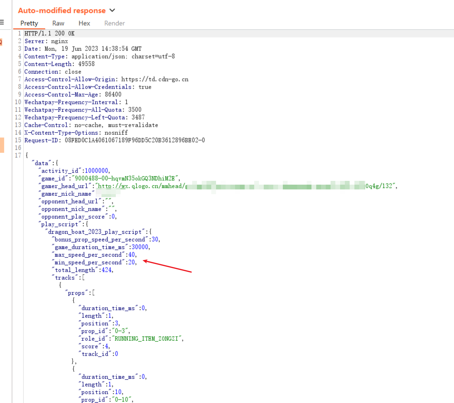Viewport: 454px width, 403px height.
Task: Click the RUNNING_ITEM_ZONGZI role_id string
Action: tap(147, 338)
